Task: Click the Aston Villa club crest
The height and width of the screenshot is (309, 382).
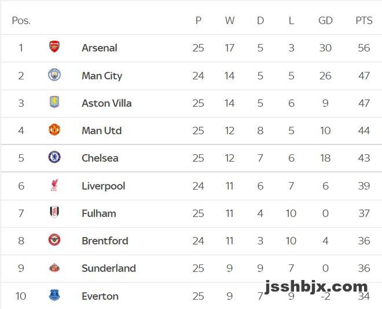Action: click(x=54, y=103)
